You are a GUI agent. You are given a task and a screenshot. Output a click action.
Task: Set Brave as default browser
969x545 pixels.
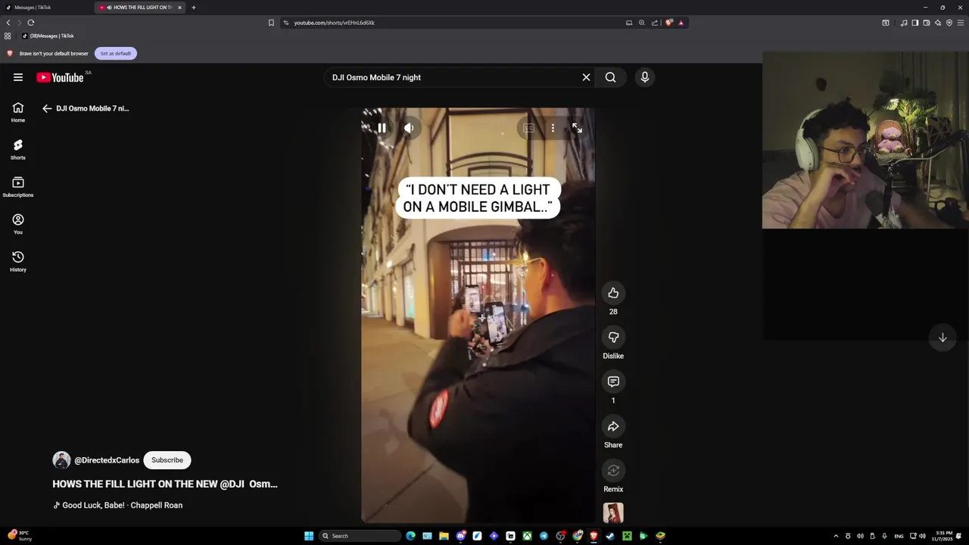click(x=116, y=54)
